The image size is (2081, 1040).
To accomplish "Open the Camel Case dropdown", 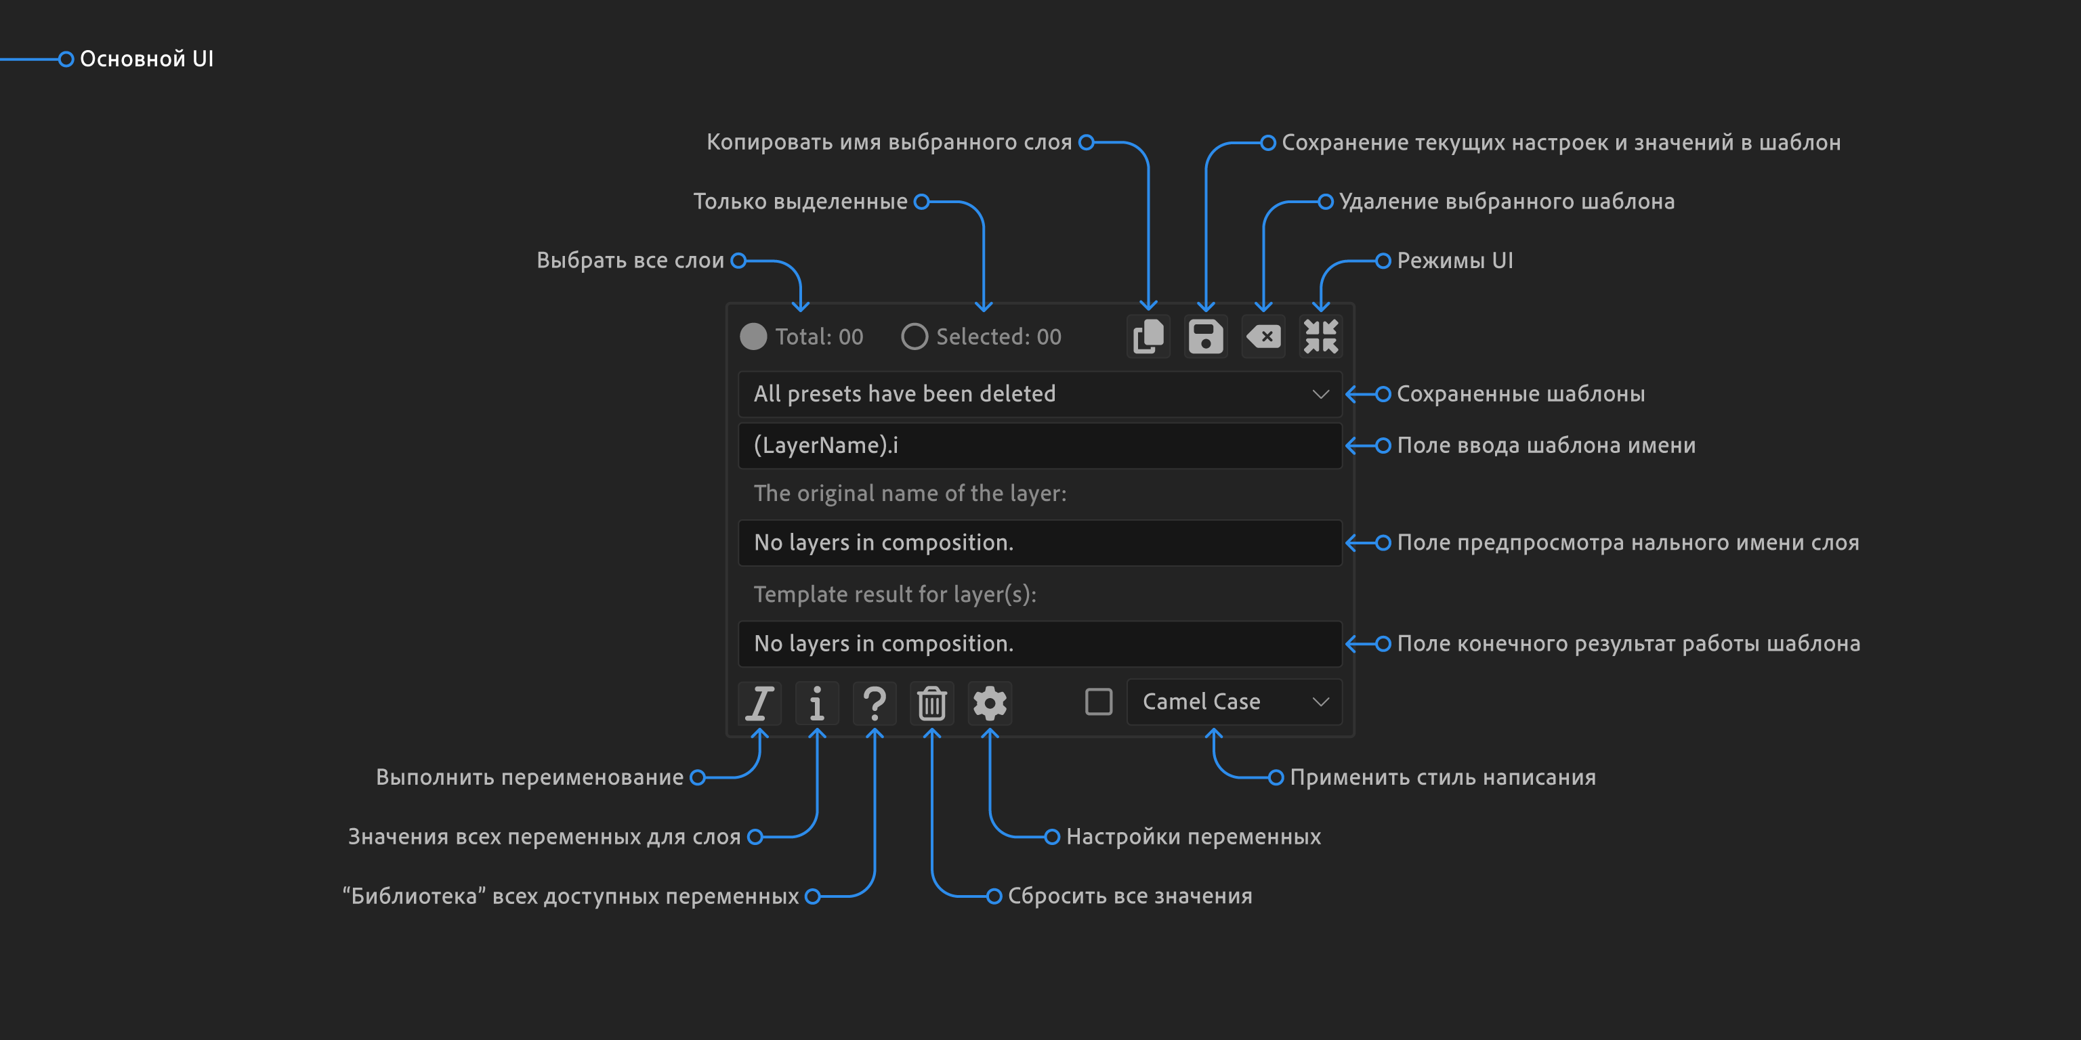I will point(1234,701).
